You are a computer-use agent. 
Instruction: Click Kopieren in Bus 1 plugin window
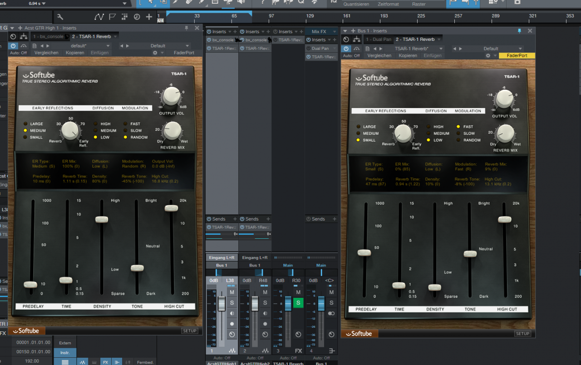[408, 56]
